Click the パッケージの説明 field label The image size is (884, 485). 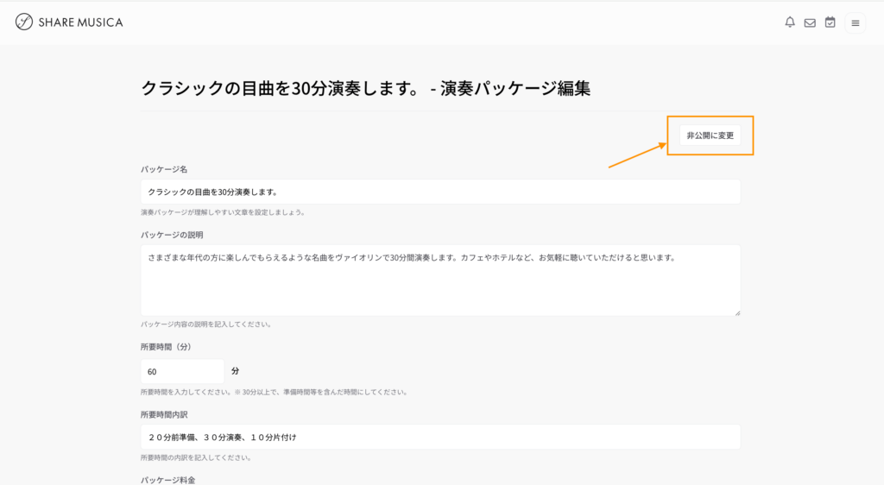pos(172,235)
